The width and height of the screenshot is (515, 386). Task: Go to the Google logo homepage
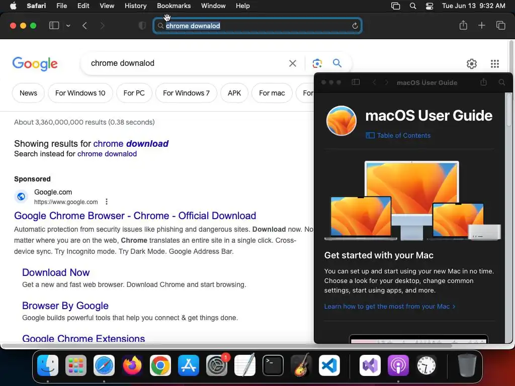click(x=35, y=63)
